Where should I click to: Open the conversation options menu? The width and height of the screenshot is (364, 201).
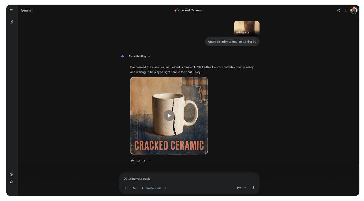click(x=346, y=10)
